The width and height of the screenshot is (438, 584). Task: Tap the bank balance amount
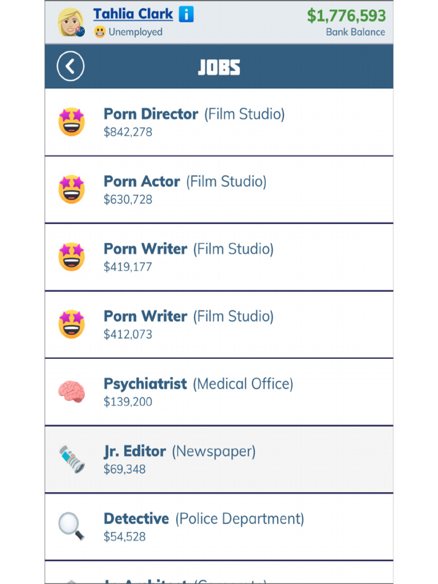point(346,16)
